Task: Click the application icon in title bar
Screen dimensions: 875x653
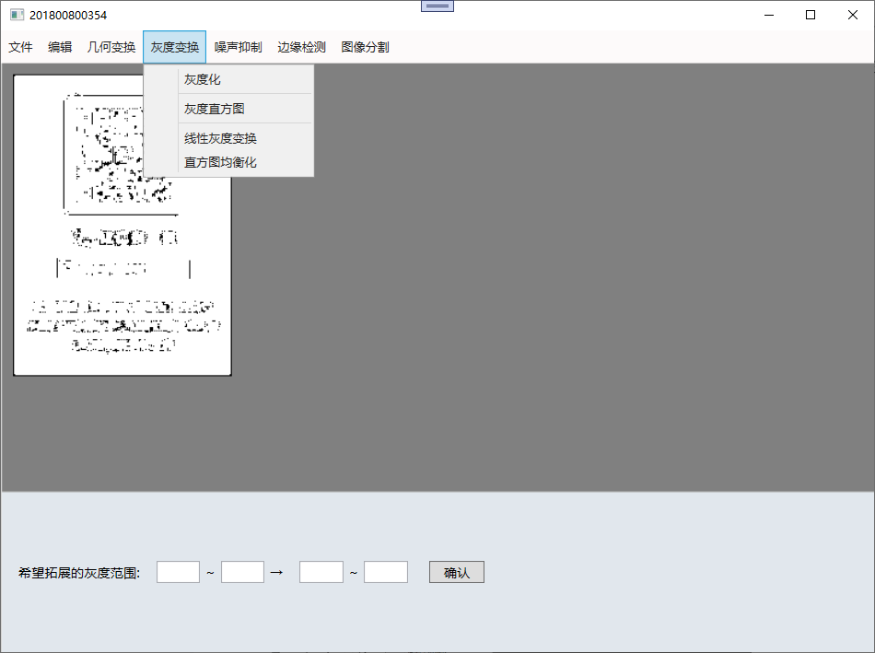Action: tap(17, 15)
